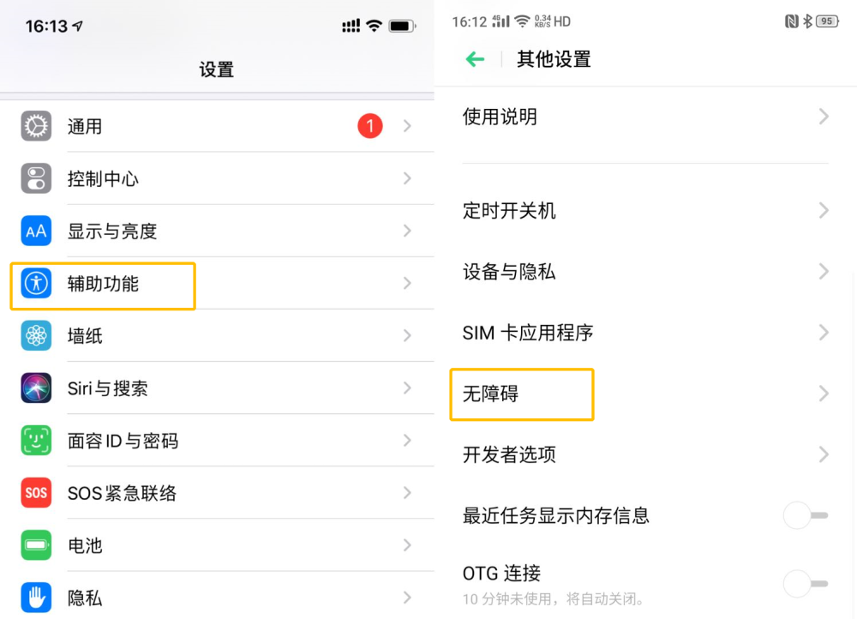857x619 pixels.
Task: Tap the green back arrow
Action: 475,59
